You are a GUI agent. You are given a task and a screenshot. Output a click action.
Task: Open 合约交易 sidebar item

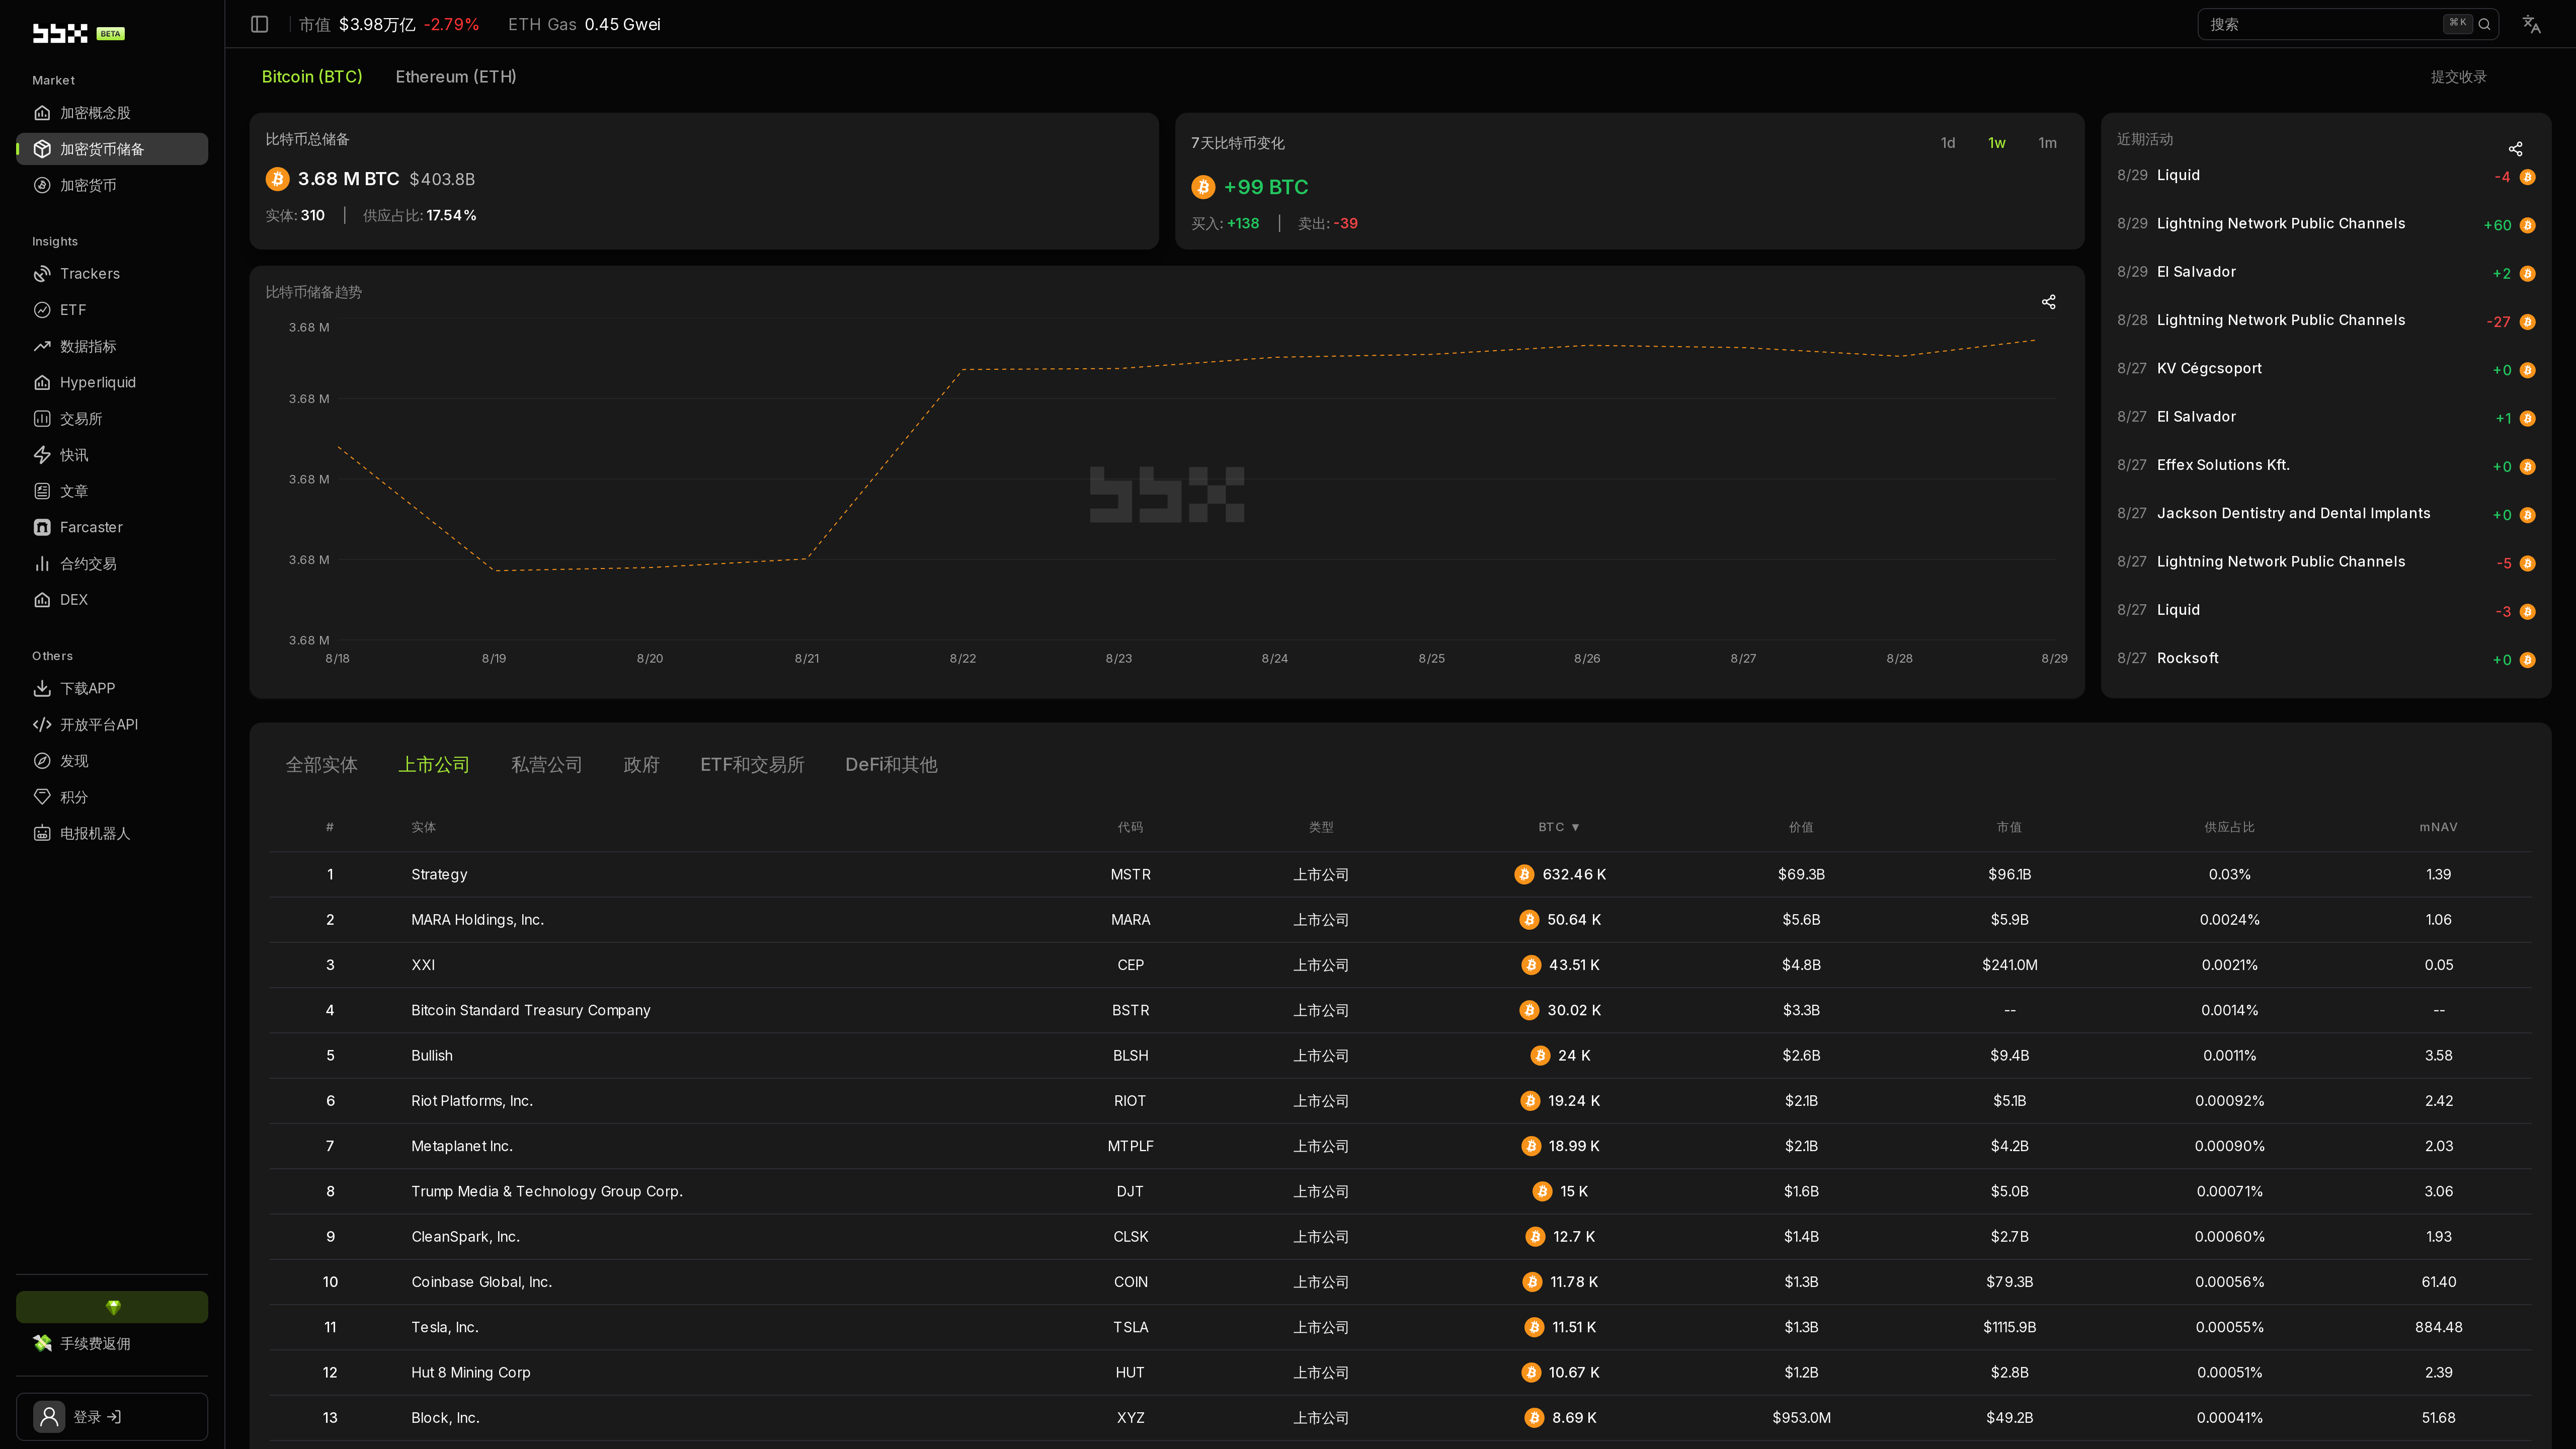pyautogui.click(x=112, y=564)
